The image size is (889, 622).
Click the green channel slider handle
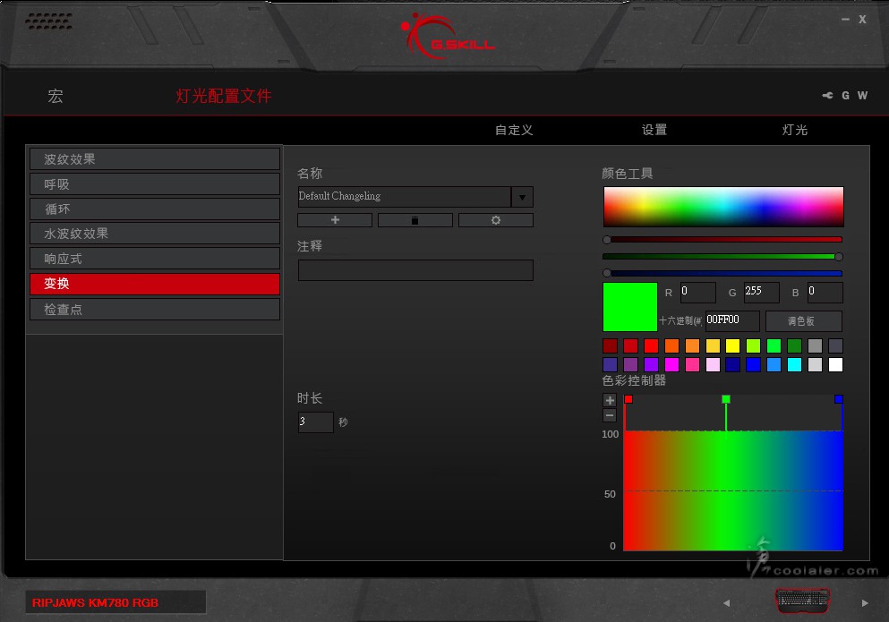pyautogui.click(x=839, y=257)
